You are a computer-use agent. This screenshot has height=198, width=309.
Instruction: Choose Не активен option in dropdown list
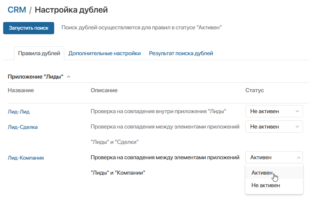click(x=274, y=185)
